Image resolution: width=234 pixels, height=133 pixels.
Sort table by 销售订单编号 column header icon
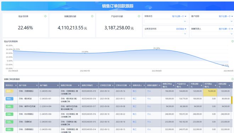click(97, 85)
